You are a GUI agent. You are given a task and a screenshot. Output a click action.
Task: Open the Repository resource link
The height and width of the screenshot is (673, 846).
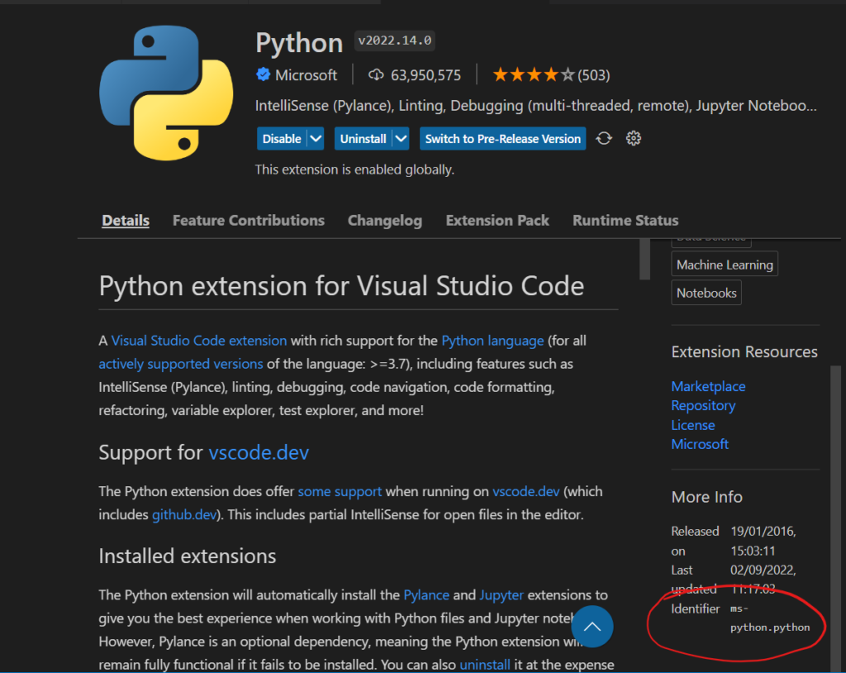click(x=703, y=405)
